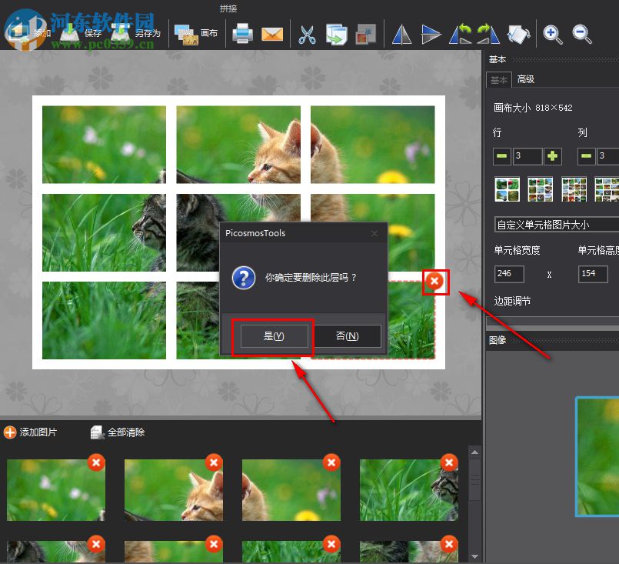Remove the orange kitten face thumbnail
The image size is (619, 564).
(214, 462)
